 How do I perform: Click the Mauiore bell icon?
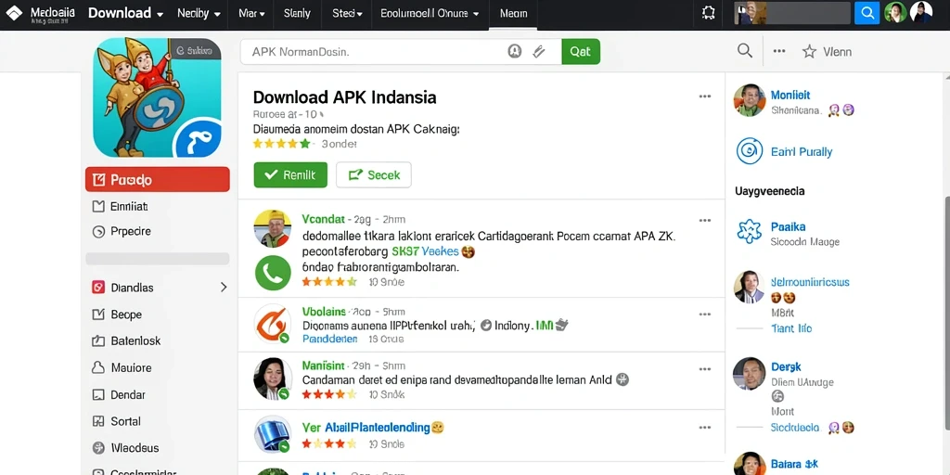coord(98,367)
